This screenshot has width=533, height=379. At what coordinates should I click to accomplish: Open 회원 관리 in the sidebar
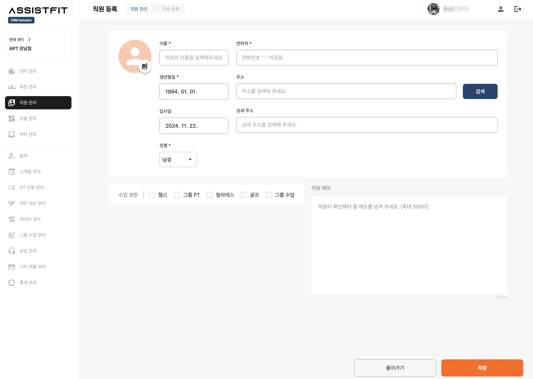[x=28, y=87]
